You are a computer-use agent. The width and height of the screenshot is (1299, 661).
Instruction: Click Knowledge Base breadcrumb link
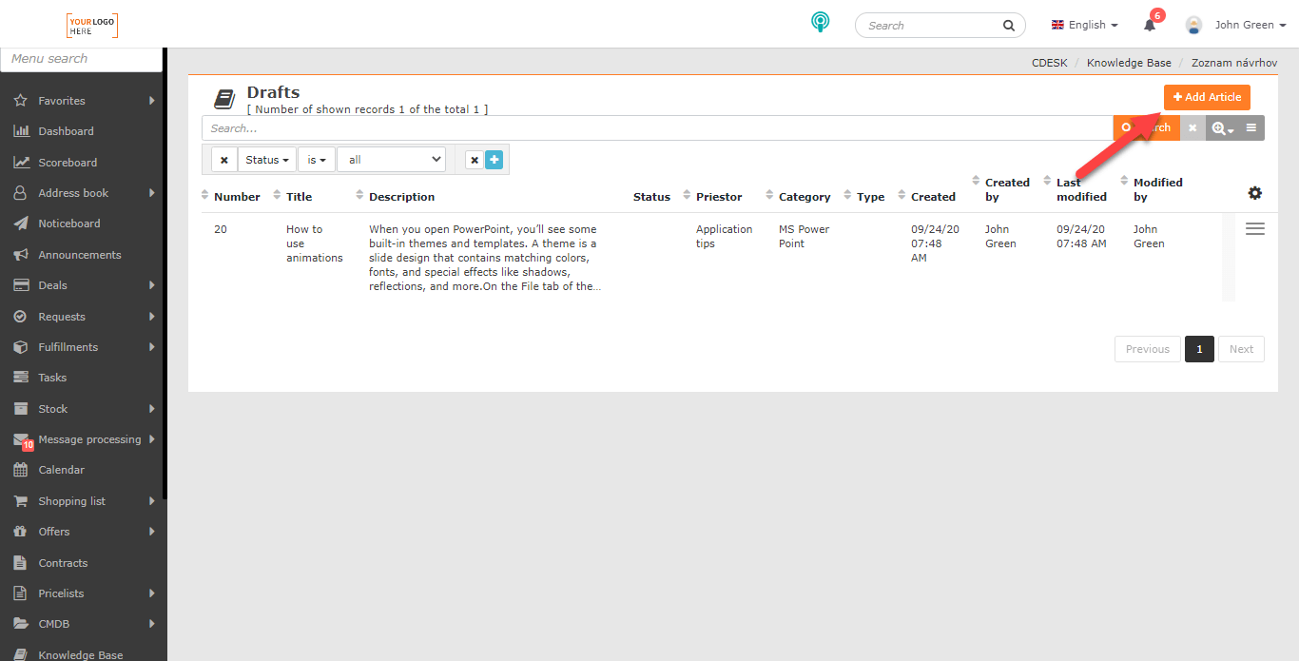[1129, 63]
